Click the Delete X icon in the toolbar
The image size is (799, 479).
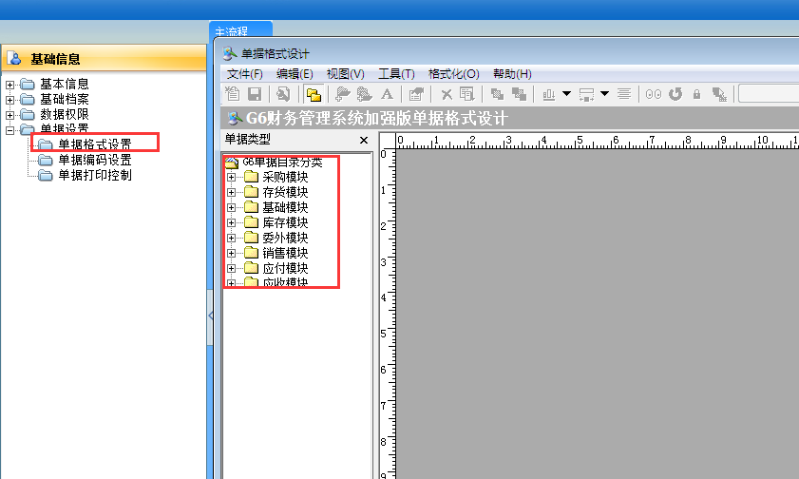pyautogui.click(x=447, y=94)
